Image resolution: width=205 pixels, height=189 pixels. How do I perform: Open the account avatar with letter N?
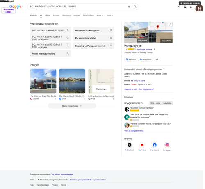pos(199,9)
